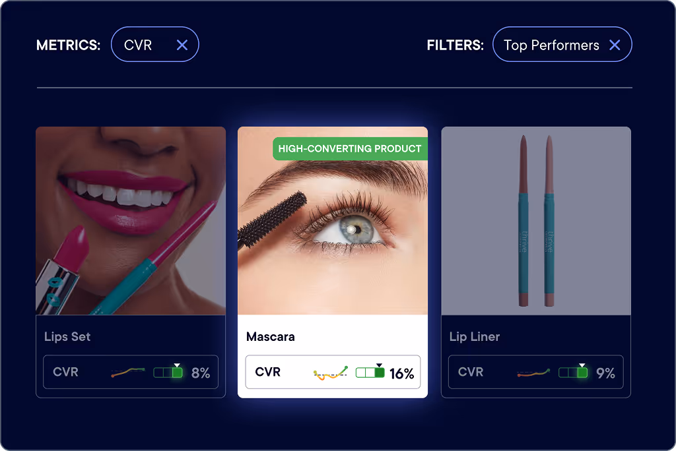The image size is (676, 451).
Task: Open the Lips Set product title
Action: tap(67, 337)
